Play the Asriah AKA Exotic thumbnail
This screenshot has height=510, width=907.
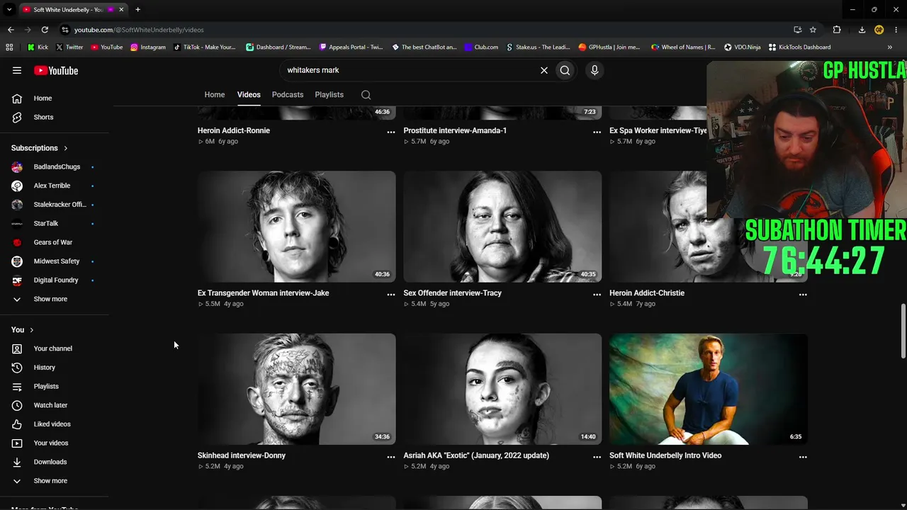502,389
